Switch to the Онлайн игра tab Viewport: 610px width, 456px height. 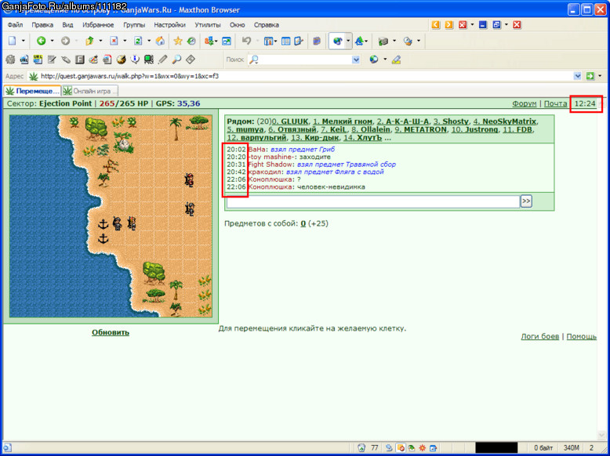[90, 91]
